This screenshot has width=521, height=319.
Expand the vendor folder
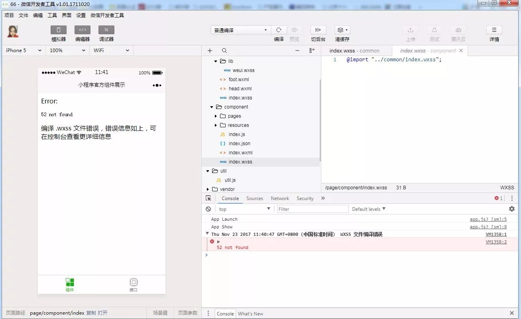click(x=208, y=189)
